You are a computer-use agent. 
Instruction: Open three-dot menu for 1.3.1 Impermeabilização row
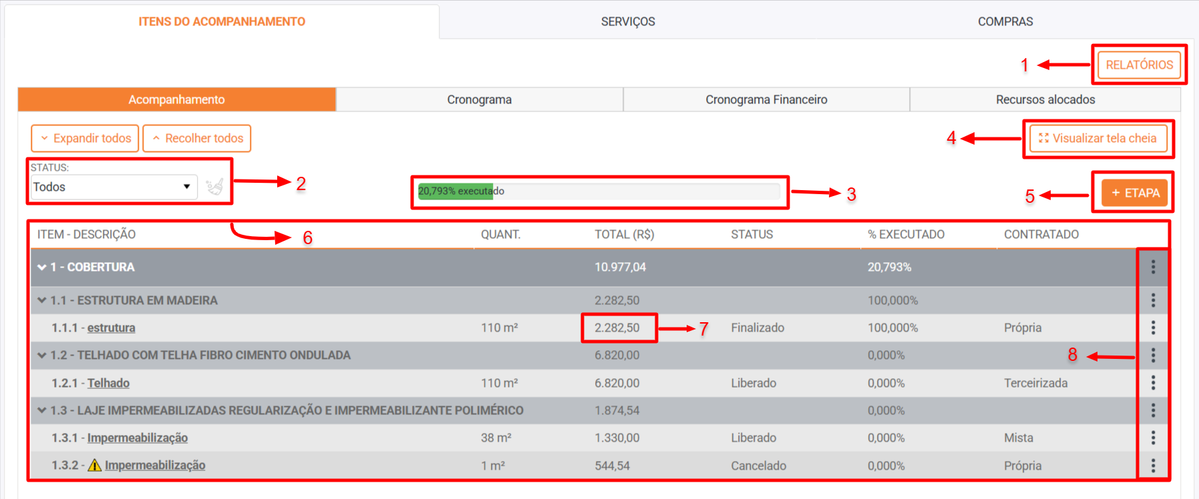coord(1153,438)
